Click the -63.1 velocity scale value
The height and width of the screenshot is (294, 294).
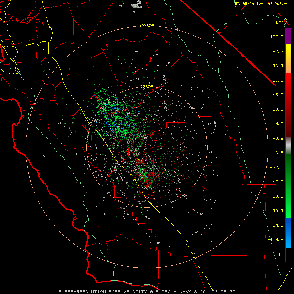(277, 196)
